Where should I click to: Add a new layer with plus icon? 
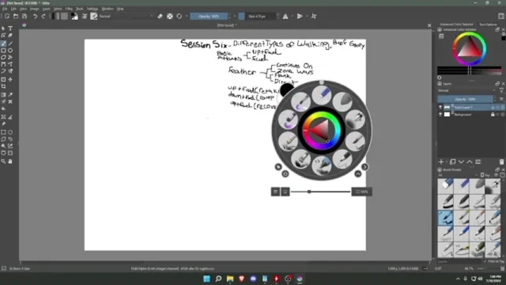click(x=441, y=162)
